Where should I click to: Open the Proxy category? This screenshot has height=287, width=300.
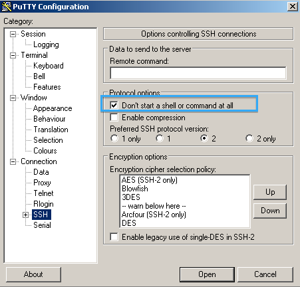(x=42, y=183)
